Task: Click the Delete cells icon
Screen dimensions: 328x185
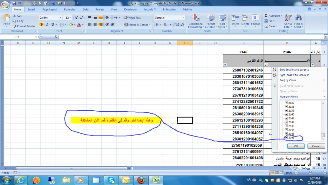Action: (x=245, y=18)
